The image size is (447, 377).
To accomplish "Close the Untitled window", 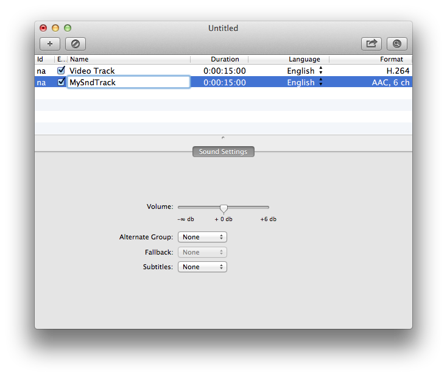I will [x=43, y=28].
